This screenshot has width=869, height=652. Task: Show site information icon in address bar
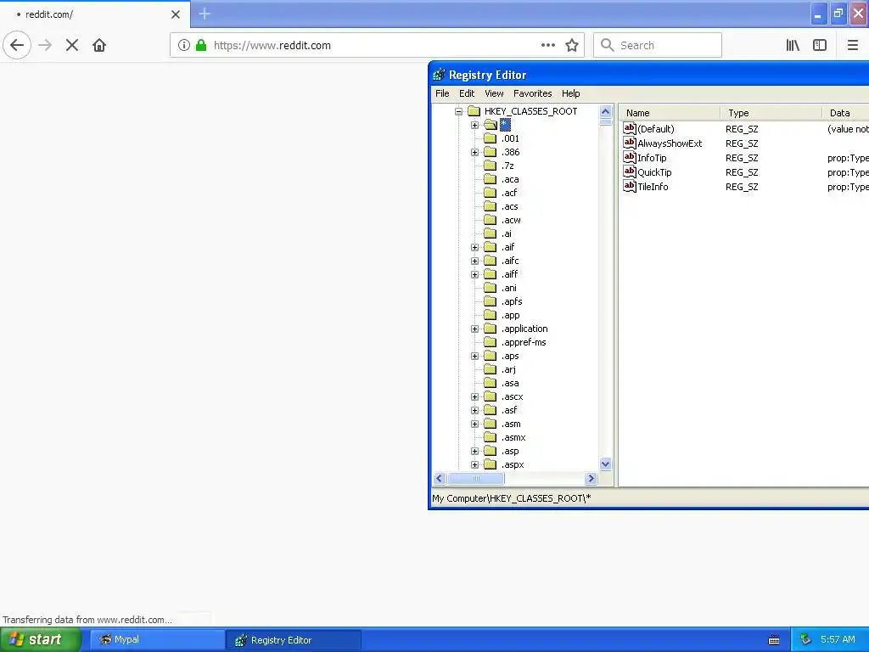point(184,46)
